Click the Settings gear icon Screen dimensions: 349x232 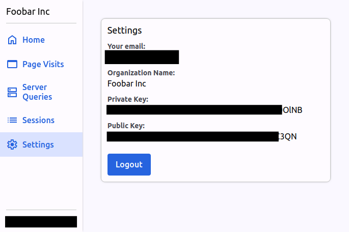[12, 144]
